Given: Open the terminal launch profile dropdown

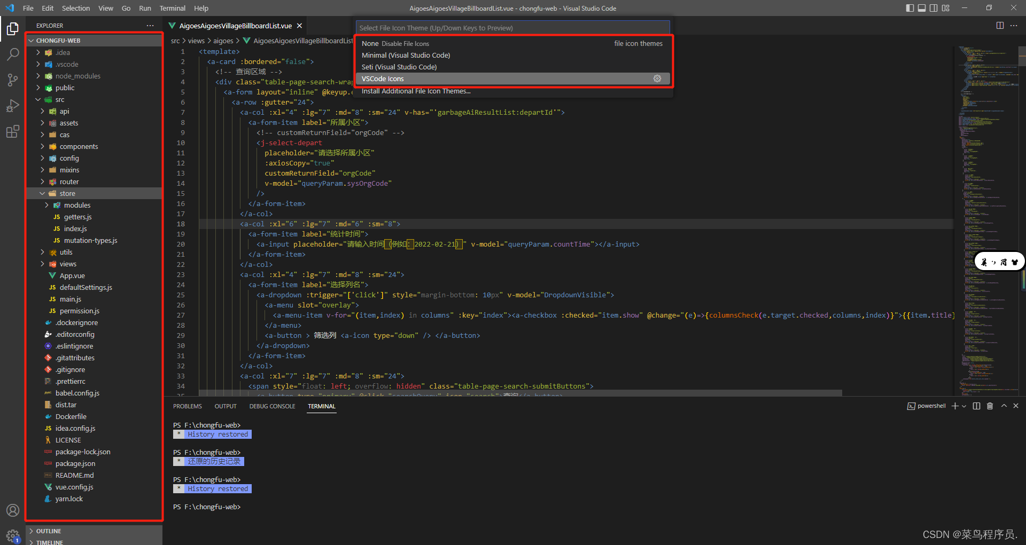Looking at the screenshot, I should pyautogui.click(x=964, y=406).
